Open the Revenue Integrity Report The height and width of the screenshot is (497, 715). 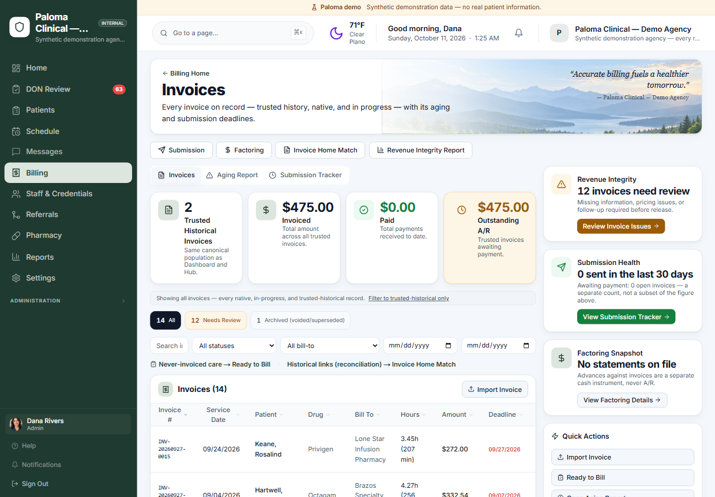(421, 150)
